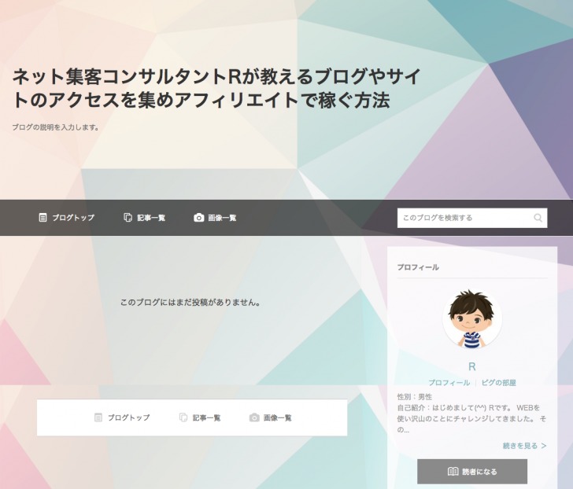Click the camera icon in white footer navigation

pos(254,417)
